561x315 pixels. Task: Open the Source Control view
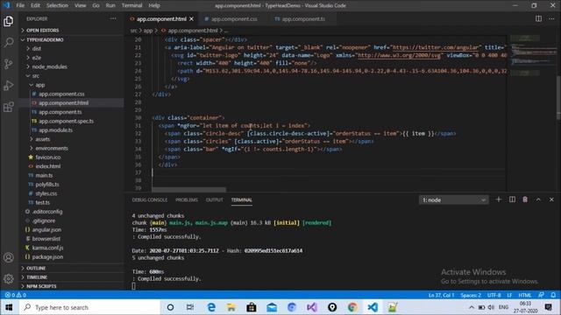(x=8, y=64)
